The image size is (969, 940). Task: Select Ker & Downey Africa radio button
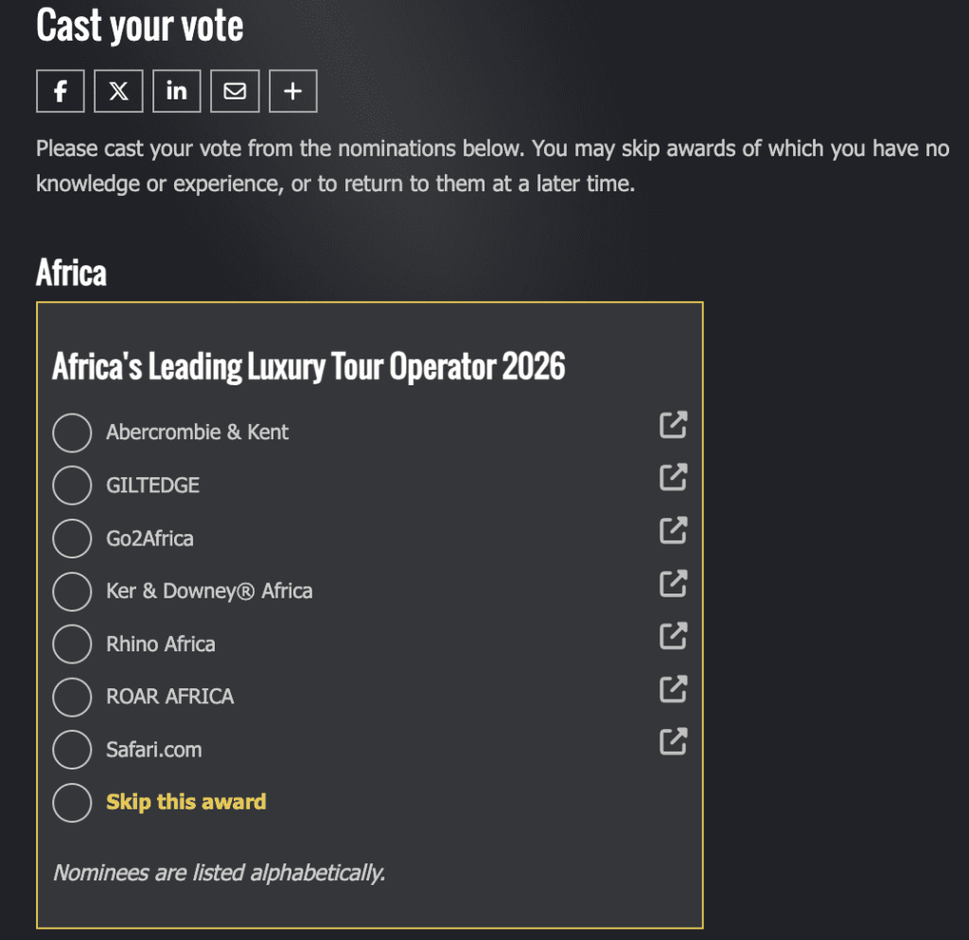click(x=72, y=592)
